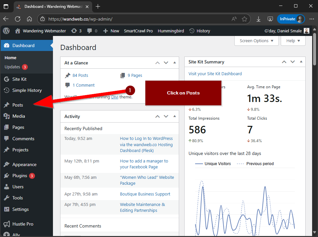This screenshot has width=318, height=237.
Task: Click the WordPress logo in admin bar
Action: click(6, 31)
